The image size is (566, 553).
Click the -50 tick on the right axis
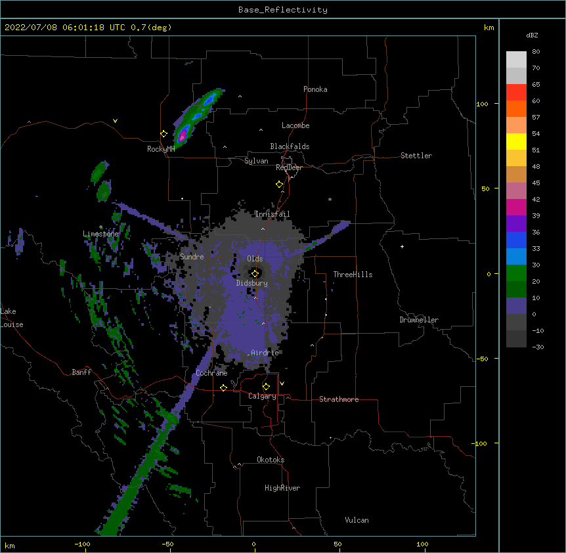[x=482, y=359]
